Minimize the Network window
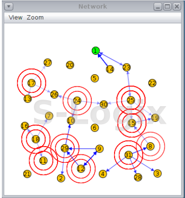185x198 pixels. (x=158, y=6)
